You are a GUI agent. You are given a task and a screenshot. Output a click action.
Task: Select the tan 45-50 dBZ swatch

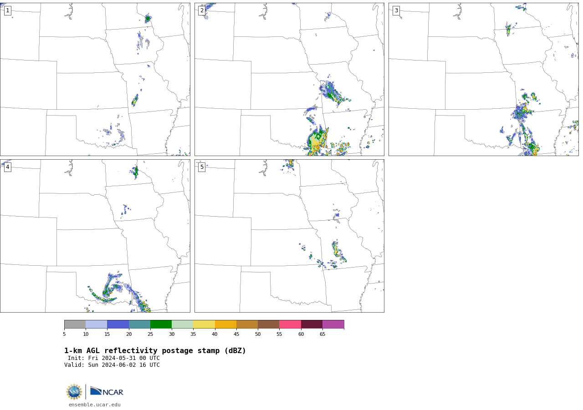(x=247, y=324)
